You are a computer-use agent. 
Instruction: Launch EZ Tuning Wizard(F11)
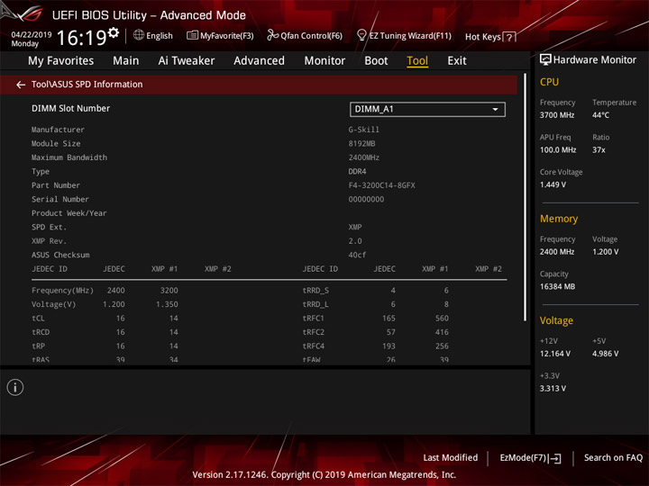404,35
